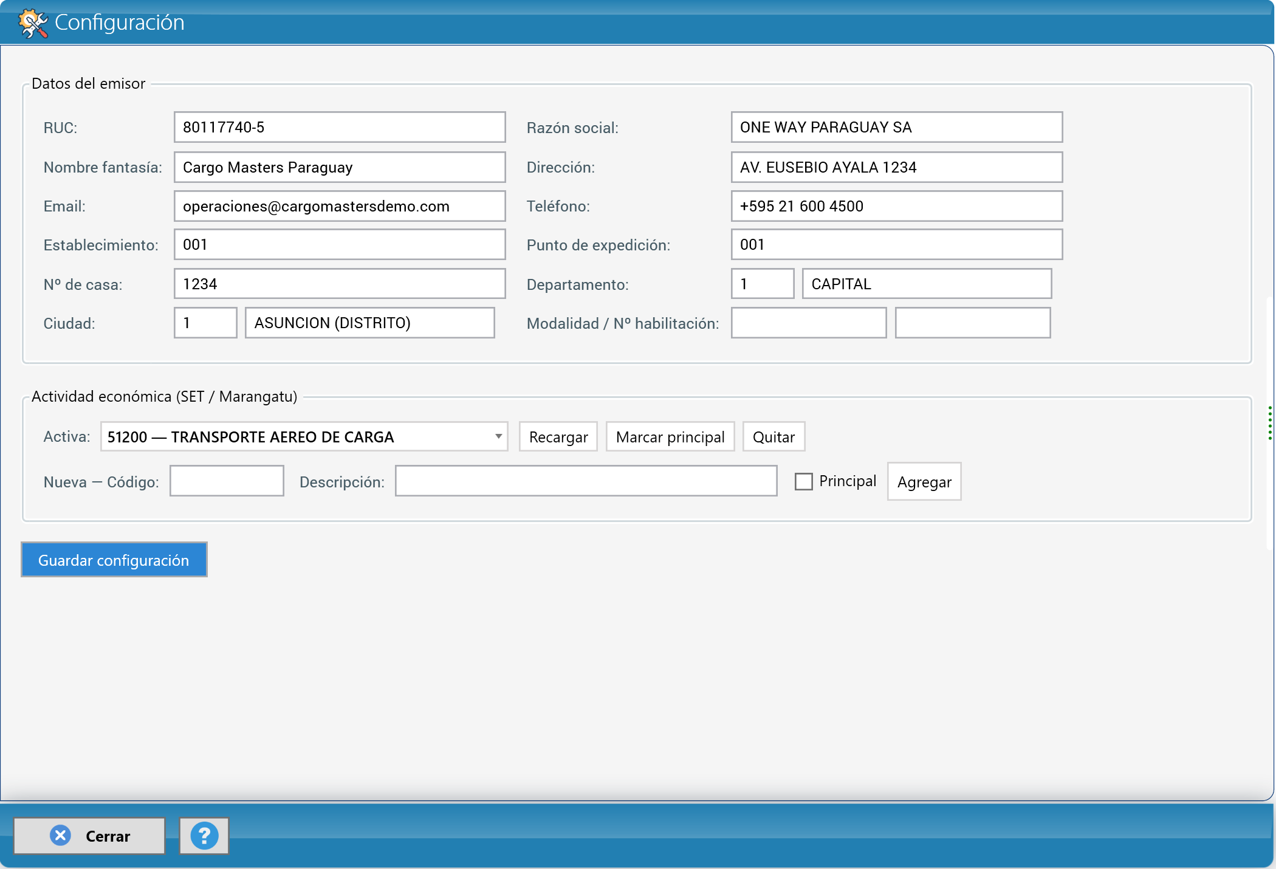Screen dimensions: 1276x869
Task: Click the 'Datos del emisor' group title
Action: click(88, 84)
